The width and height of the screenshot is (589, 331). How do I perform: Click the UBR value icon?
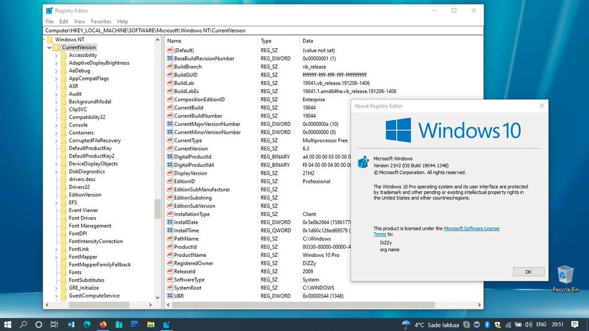[170, 296]
